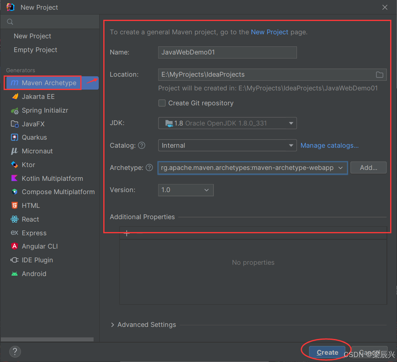Open Archetype help question mark icon
Viewport: 397px width, 362px height.
(149, 168)
